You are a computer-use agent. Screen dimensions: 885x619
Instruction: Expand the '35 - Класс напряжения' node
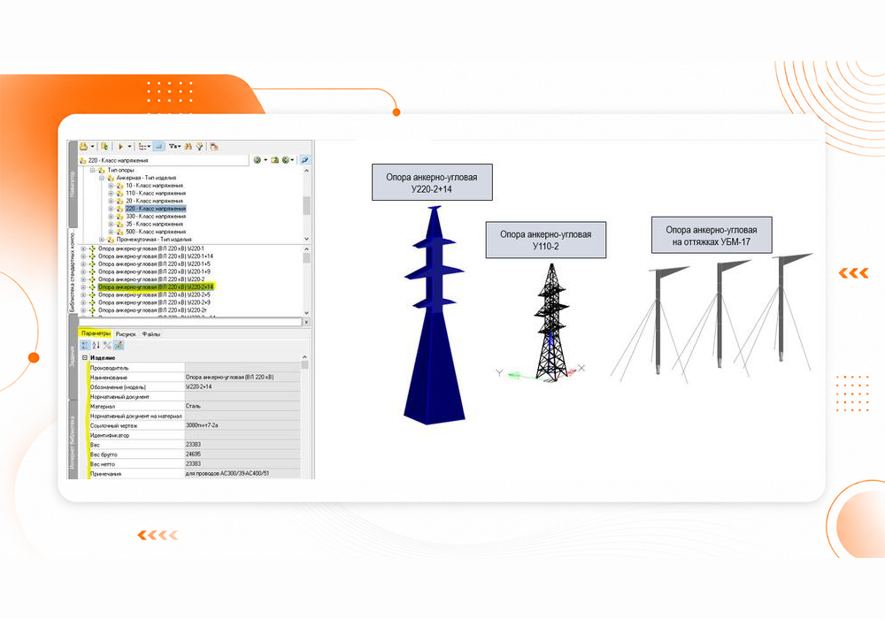[111, 225]
